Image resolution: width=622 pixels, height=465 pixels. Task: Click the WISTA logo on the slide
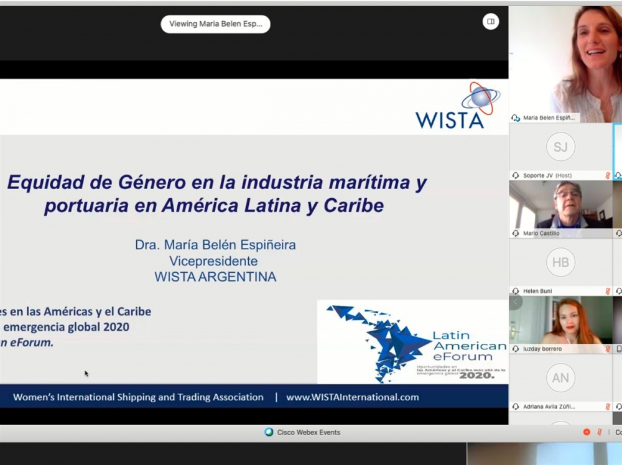457,106
